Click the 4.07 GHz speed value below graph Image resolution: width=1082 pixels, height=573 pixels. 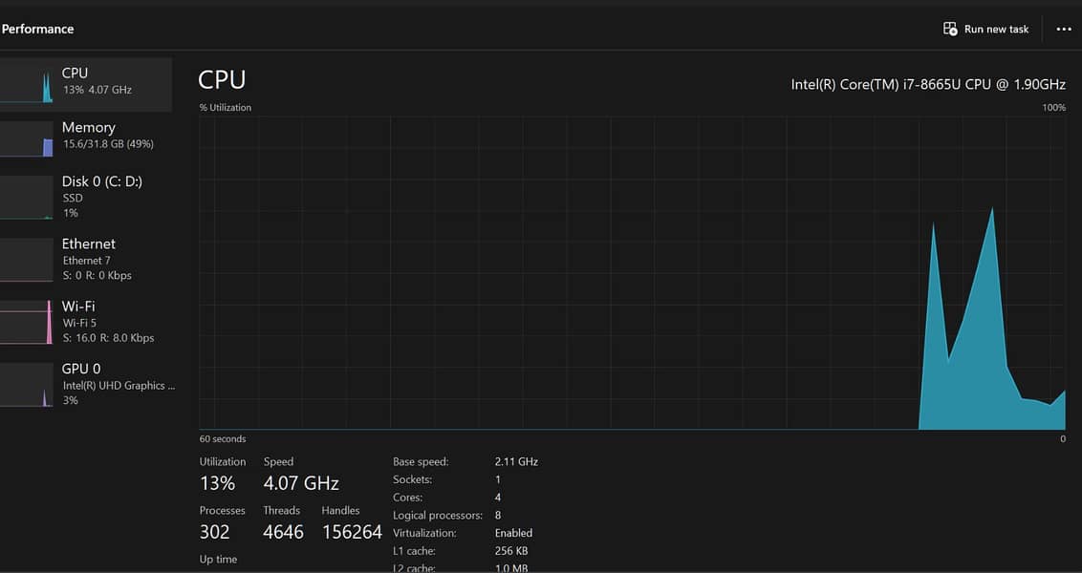[x=301, y=483]
